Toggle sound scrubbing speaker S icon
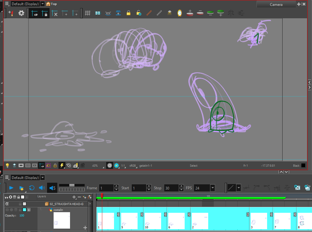The width and height of the screenshot is (312, 232). click(x=52, y=188)
